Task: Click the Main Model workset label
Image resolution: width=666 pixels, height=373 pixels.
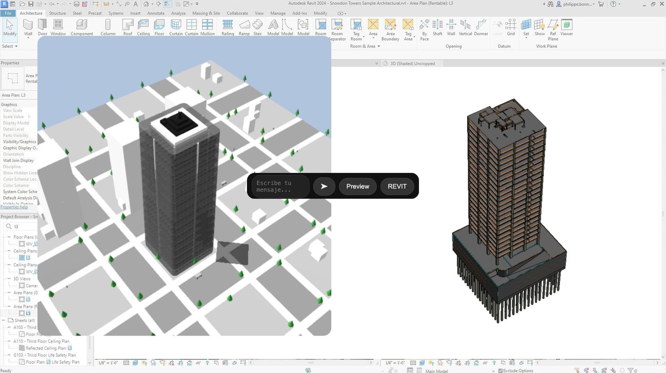Action: (437, 371)
